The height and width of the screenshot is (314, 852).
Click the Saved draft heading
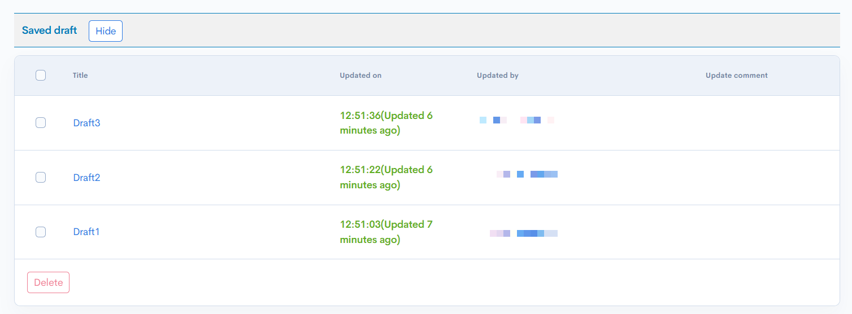tap(50, 30)
